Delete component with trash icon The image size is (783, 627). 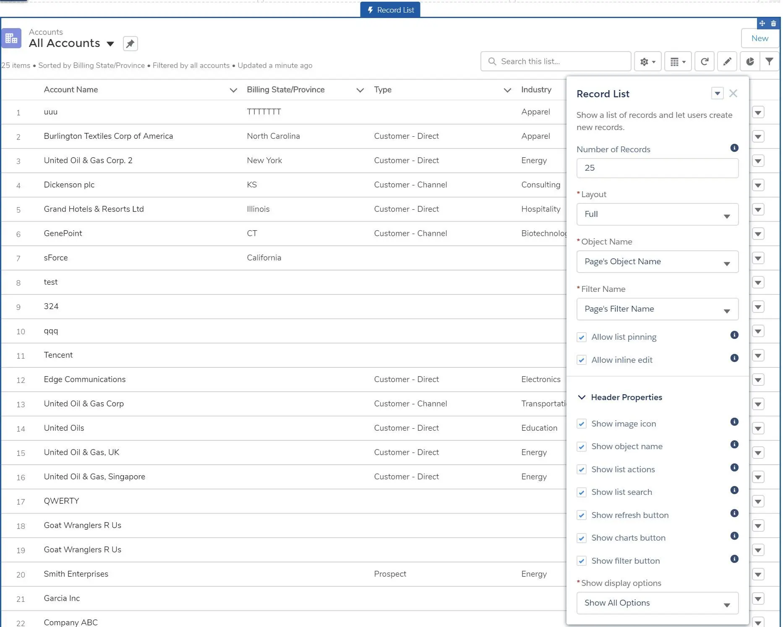coord(773,23)
